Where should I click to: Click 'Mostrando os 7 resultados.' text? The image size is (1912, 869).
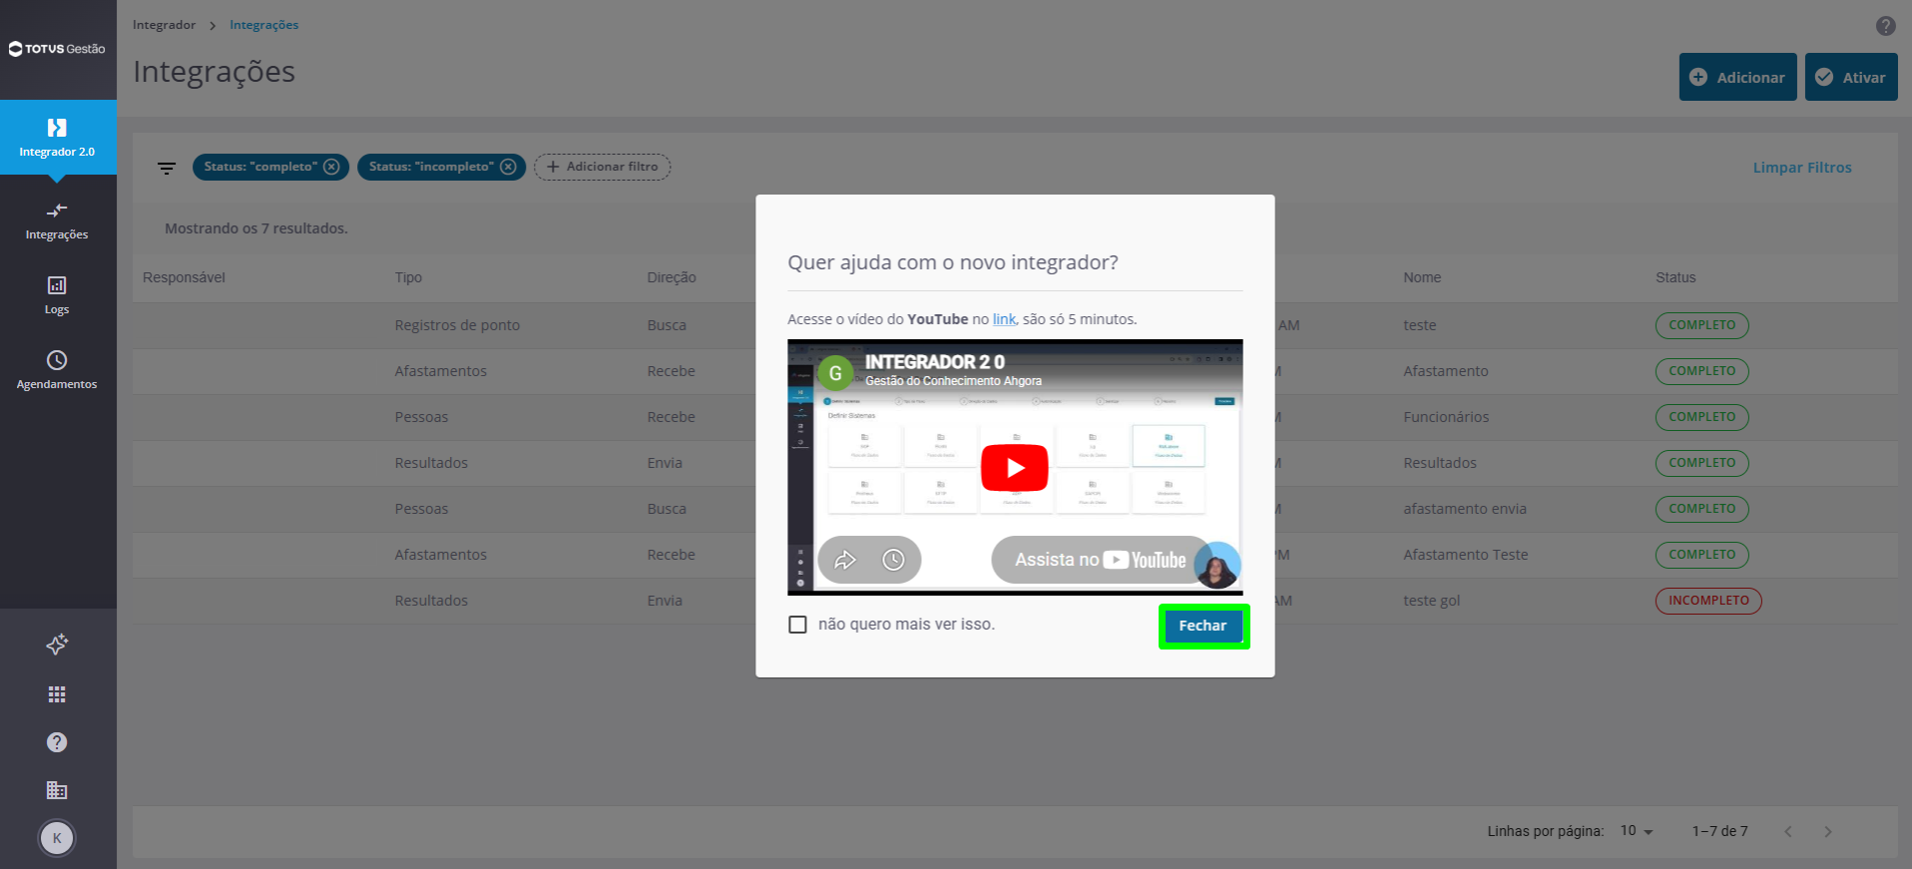(x=256, y=228)
